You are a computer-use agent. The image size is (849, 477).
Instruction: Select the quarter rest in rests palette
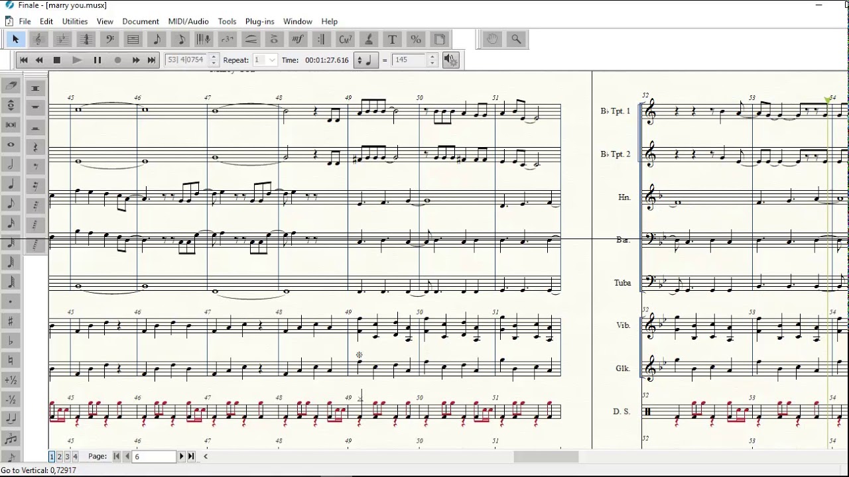(x=35, y=146)
